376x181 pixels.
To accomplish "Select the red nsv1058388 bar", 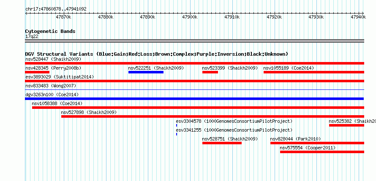I will tap(198, 108).
